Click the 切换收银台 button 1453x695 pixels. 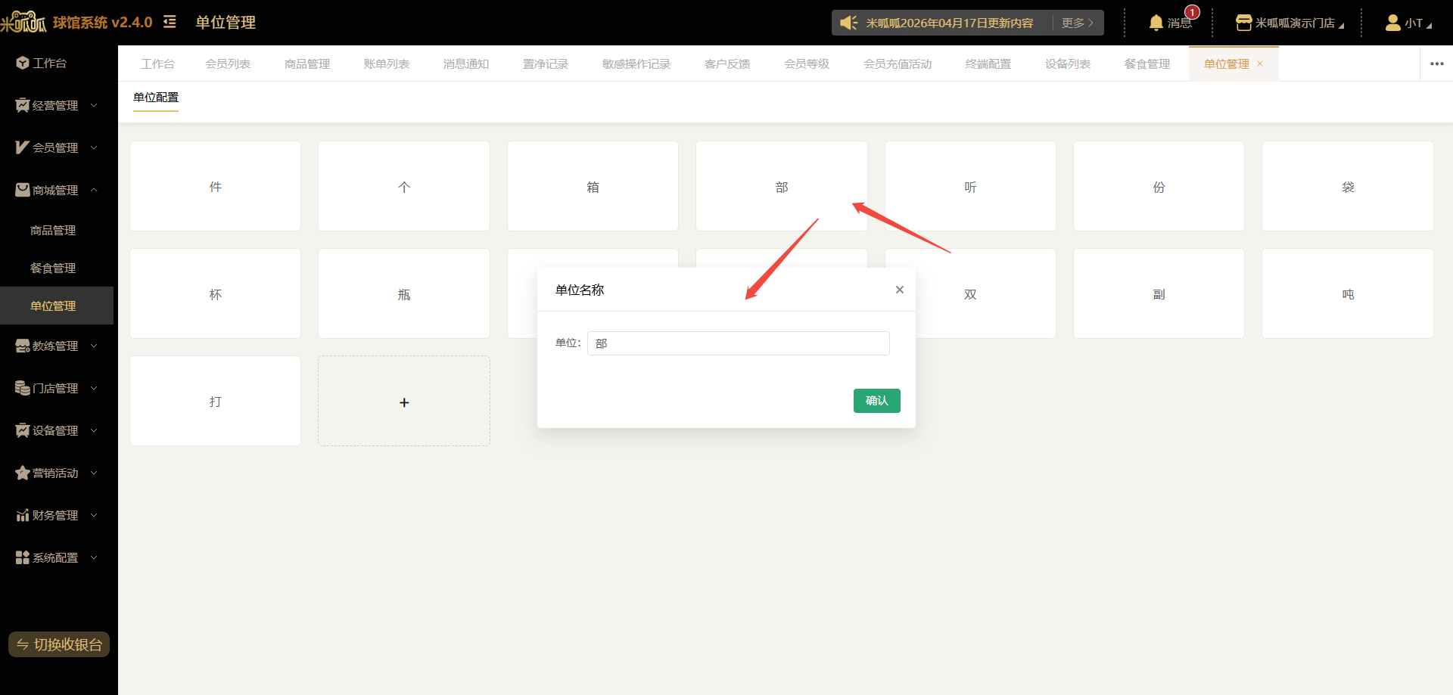coord(59,644)
